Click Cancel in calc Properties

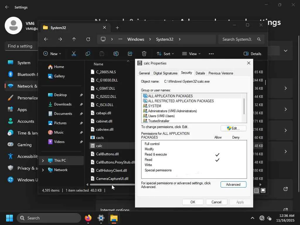pyautogui.click(x=217, y=202)
